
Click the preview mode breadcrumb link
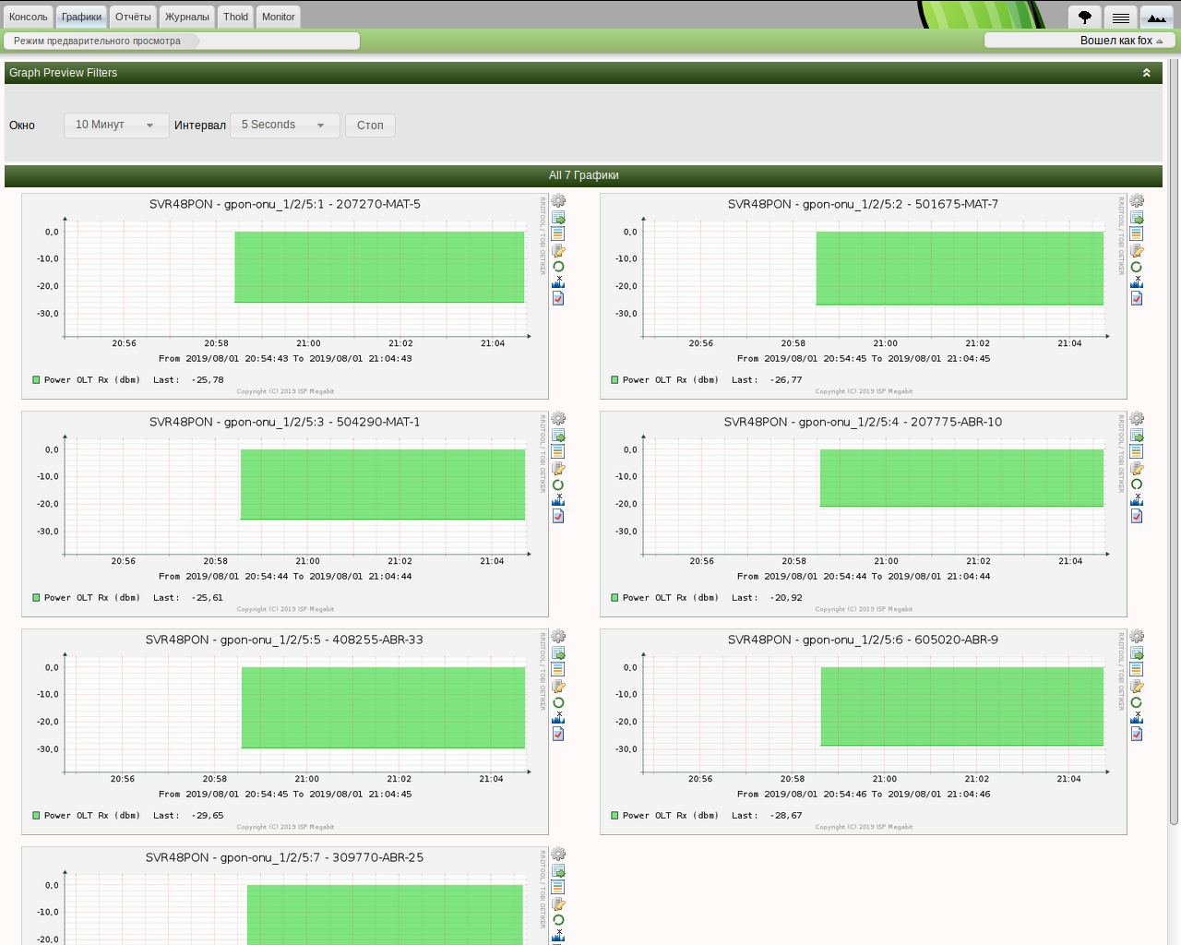pyautogui.click(x=97, y=41)
